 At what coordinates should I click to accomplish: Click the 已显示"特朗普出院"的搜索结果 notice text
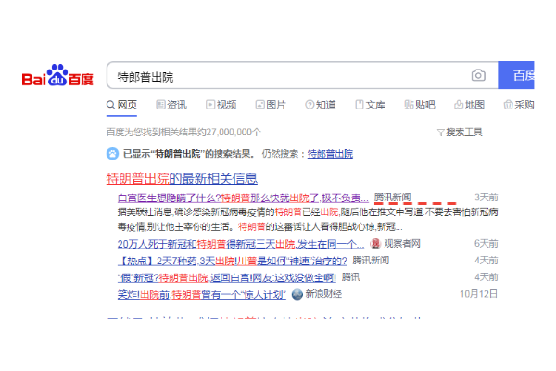188,154
